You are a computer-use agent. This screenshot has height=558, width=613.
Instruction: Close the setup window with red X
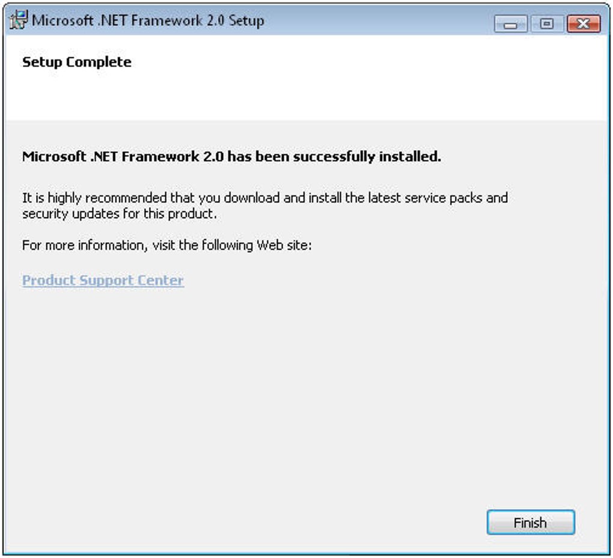[x=582, y=24]
